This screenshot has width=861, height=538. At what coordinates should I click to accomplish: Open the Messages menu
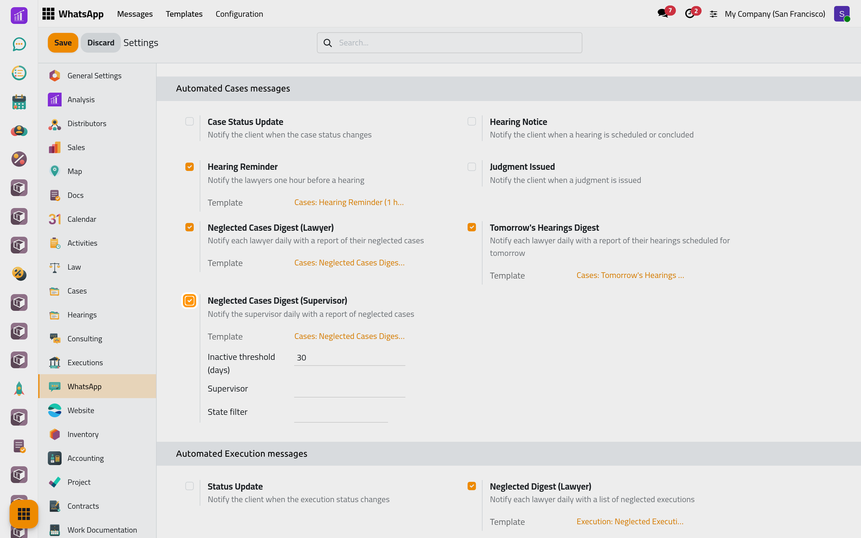click(x=135, y=14)
